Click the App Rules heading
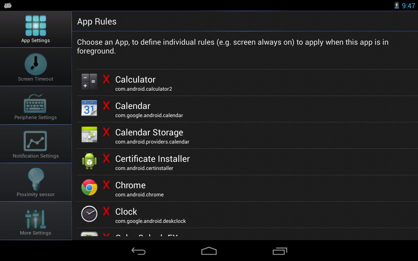This screenshot has height=261, width=418. click(97, 22)
